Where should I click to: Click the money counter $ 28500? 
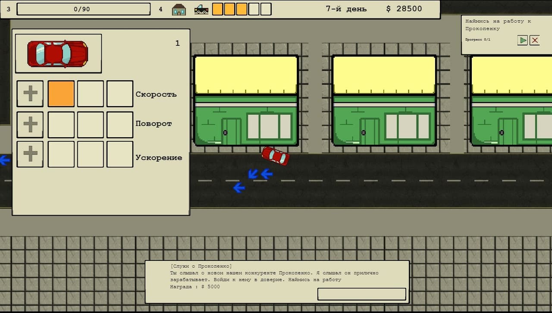(x=404, y=9)
